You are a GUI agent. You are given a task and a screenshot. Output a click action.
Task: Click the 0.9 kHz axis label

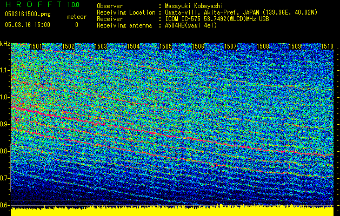5,124
